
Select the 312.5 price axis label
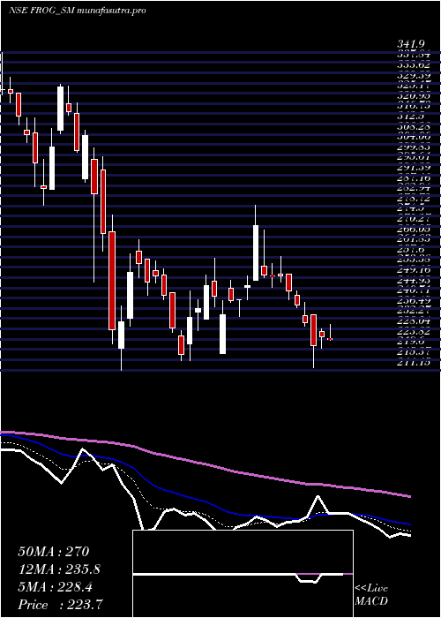click(413, 116)
